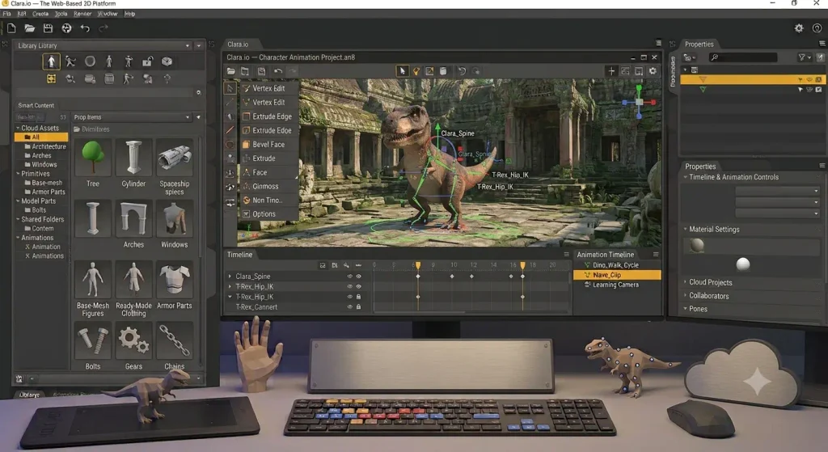Click timeline playhead marker near frame 17
Viewport: 828px width, 452px height.
click(x=522, y=265)
